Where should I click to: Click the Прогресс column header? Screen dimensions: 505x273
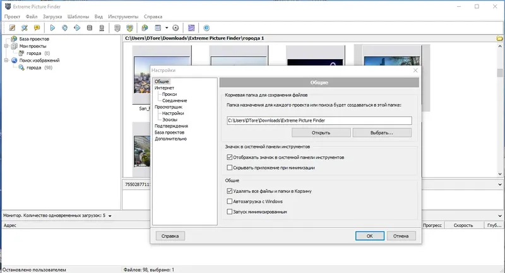432,226
